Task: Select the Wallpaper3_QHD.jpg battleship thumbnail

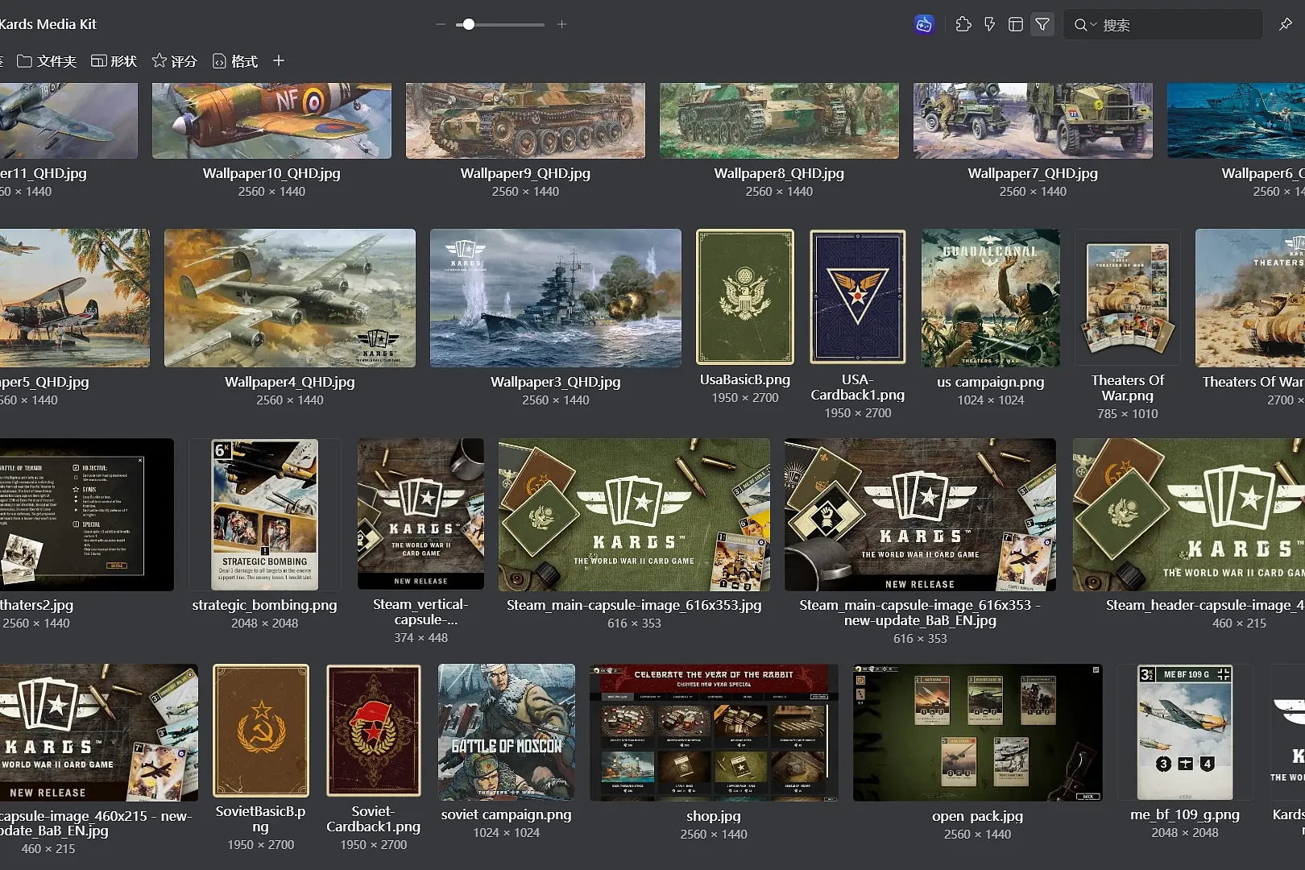Action: (555, 298)
